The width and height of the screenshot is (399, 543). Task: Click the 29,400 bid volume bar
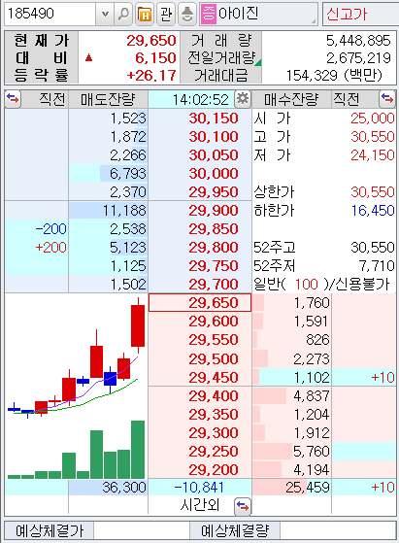270,395
